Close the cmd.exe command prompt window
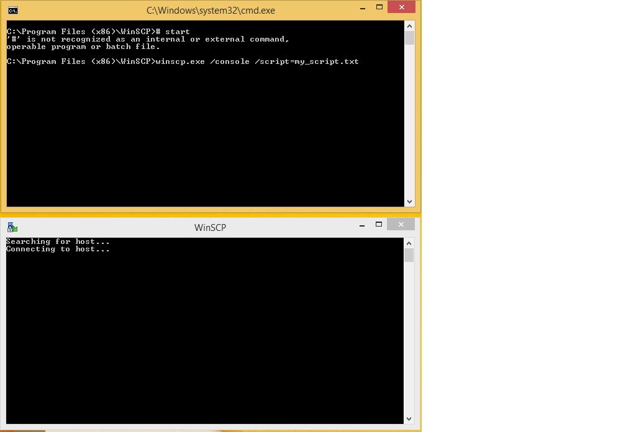Viewport: 626px width, 432px height. [x=401, y=7]
